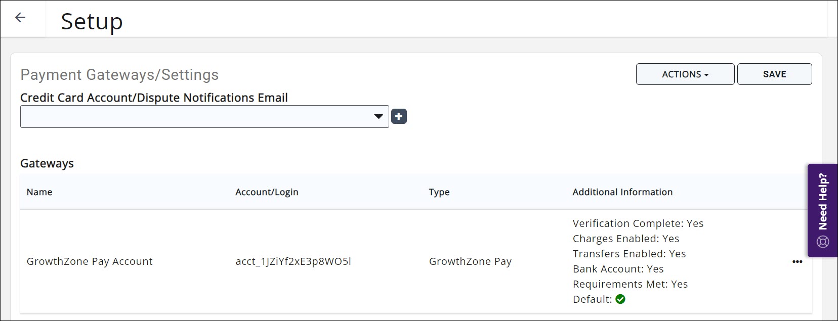Click the Payment Gateways/Settings heading
838x321 pixels.
coord(119,75)
